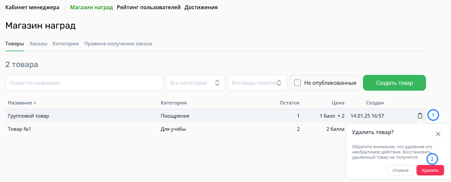
Task: Enable the Не опубликованные checkbox
Action: [297, 83]
